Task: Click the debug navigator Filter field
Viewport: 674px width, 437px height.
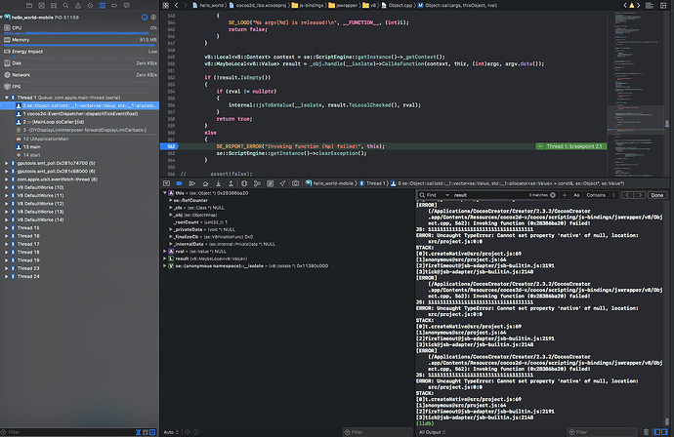Action: pos(68,432)
